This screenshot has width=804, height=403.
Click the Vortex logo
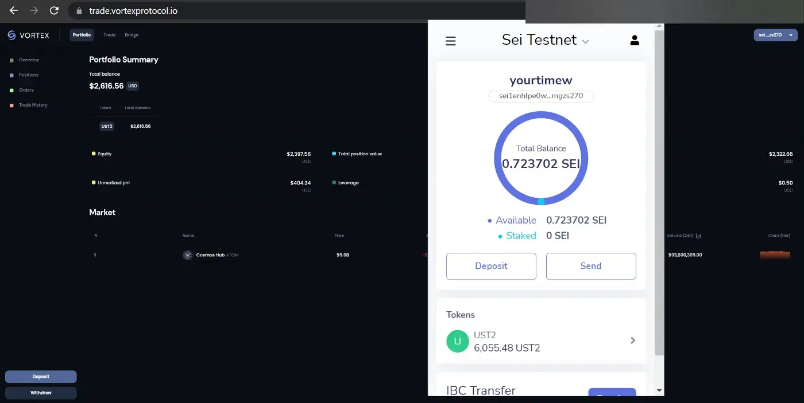(x=28, y=35)
